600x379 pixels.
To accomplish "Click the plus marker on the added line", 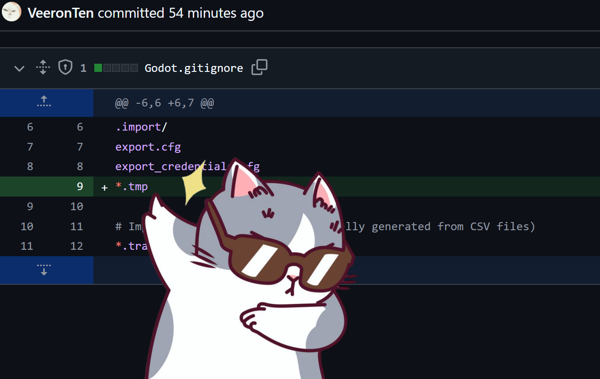I will 104,187.
